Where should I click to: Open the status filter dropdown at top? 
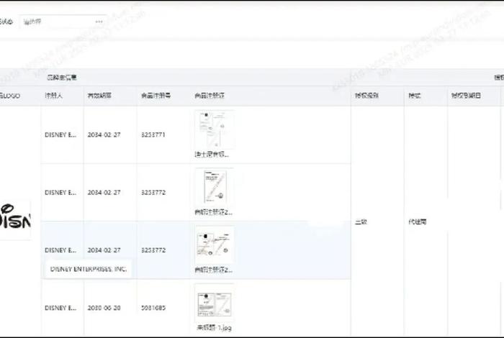click(x=63, y=22)
